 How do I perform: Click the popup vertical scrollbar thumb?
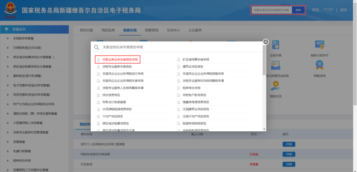tap(265, 59)
